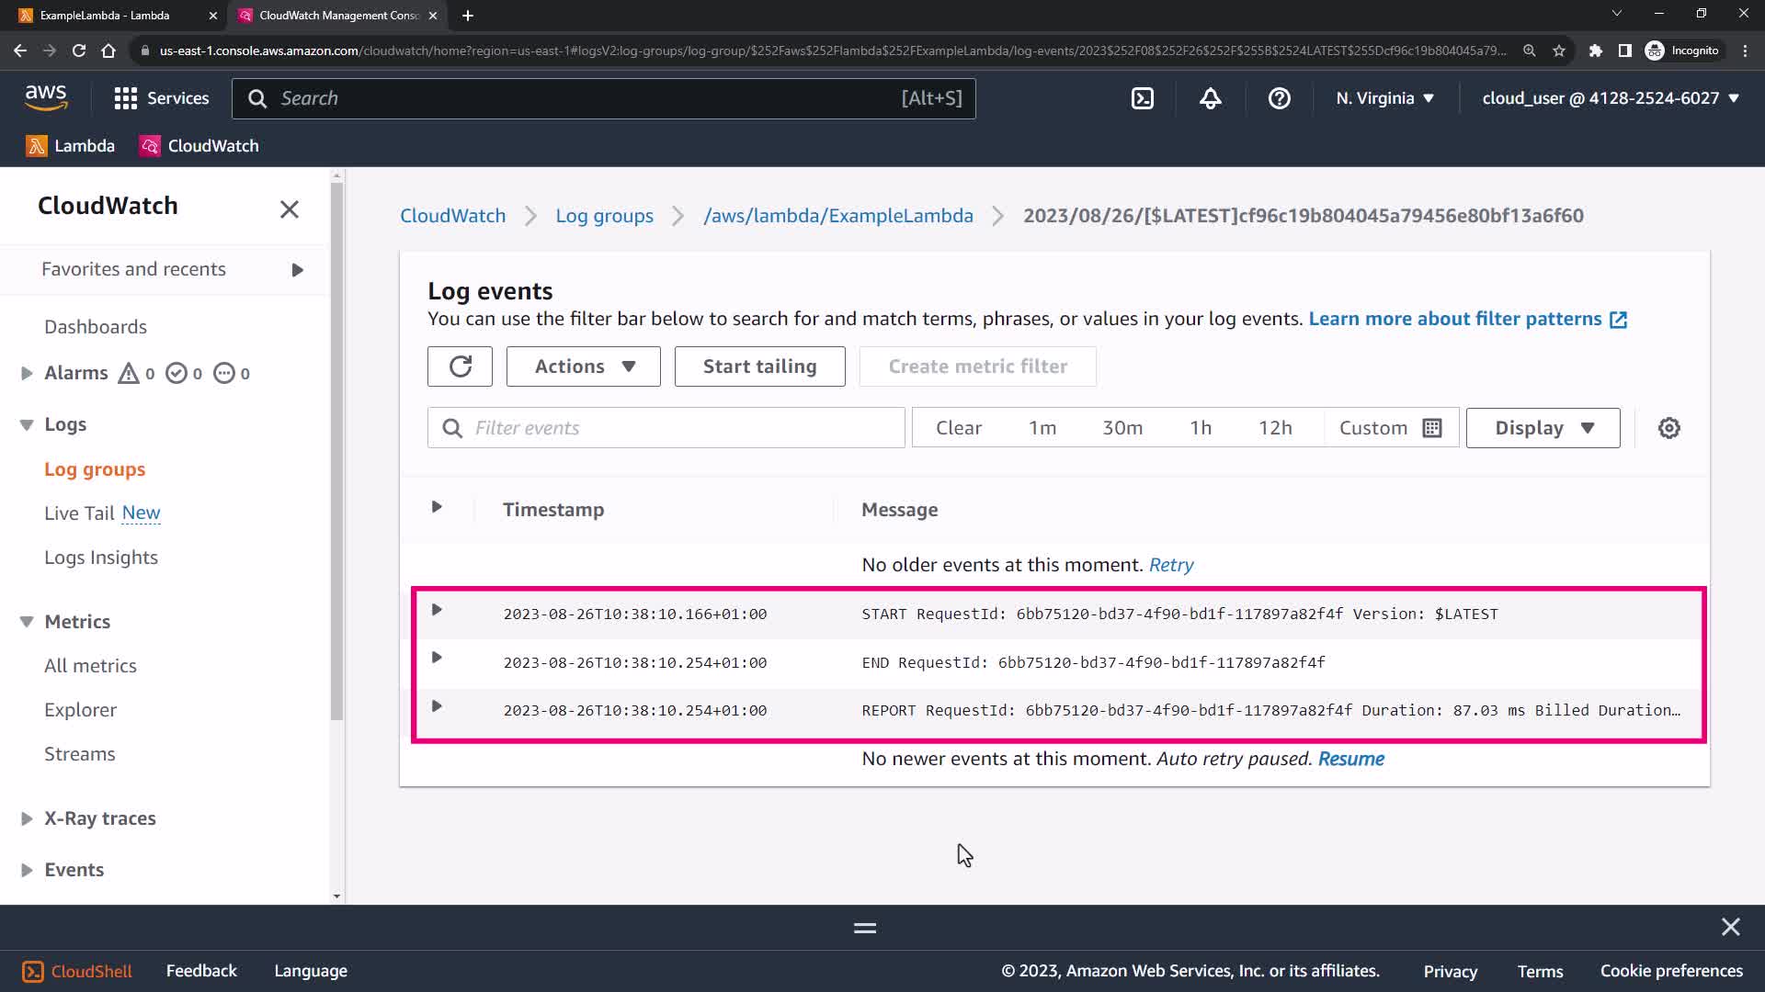Screen dimensions: 1765x992
Task: Open the help question mark menu
Action: [x=1279, y=98]
